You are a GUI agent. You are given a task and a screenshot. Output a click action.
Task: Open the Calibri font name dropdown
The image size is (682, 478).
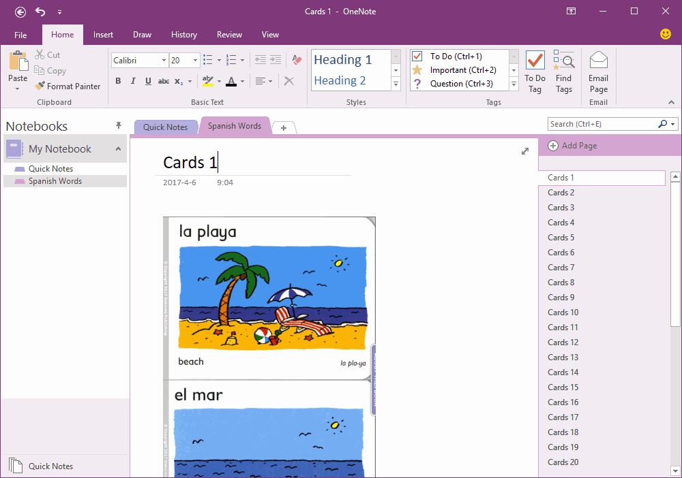pyautogui.click(x=164, y=61)
